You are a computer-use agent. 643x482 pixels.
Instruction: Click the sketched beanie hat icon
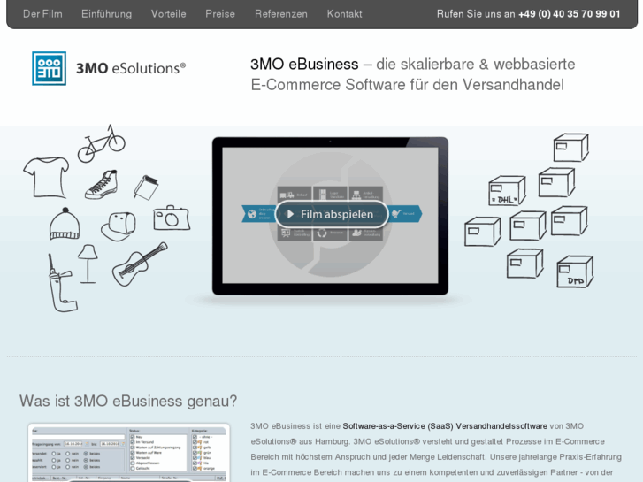[x=65, y=224]
